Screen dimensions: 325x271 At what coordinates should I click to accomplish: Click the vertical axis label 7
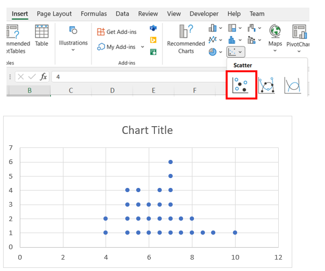click(x=11, y=148)
